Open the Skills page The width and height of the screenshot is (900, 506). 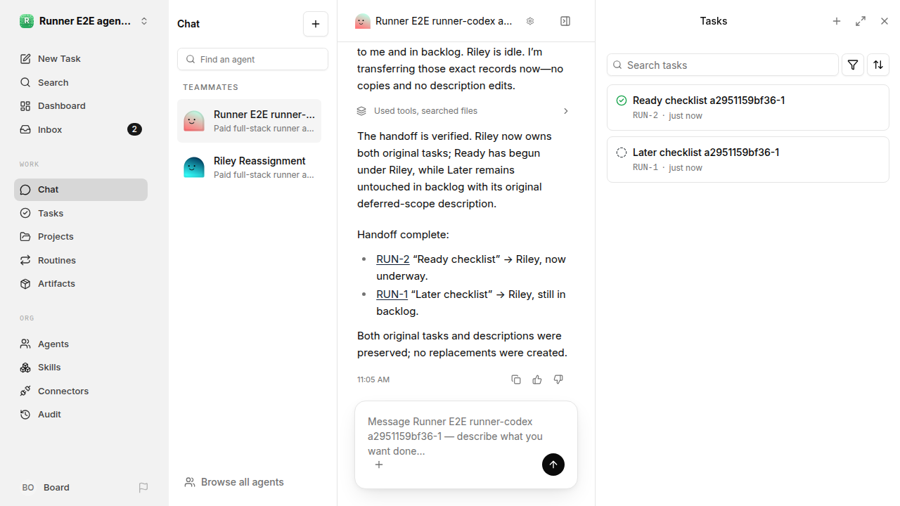[x=81, y=368]
